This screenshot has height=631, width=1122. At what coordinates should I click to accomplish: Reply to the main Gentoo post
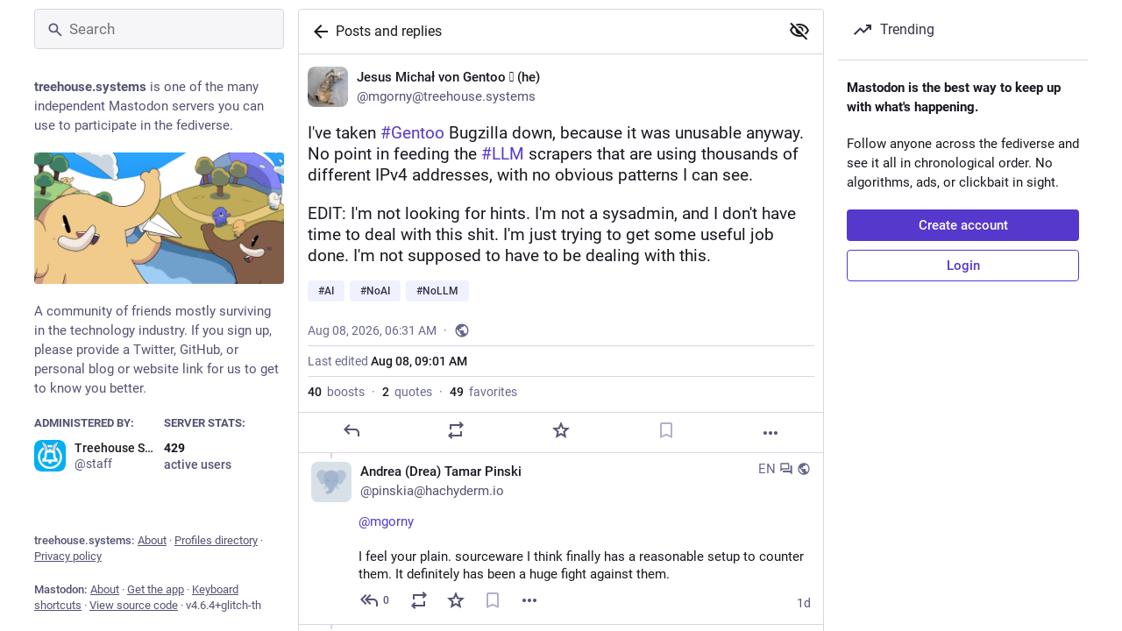352,431
